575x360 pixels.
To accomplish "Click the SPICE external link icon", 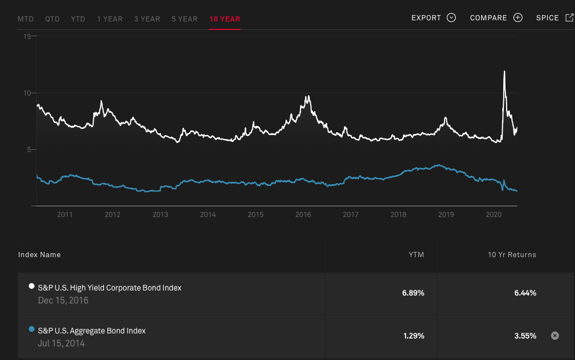I will click(569, 18).
